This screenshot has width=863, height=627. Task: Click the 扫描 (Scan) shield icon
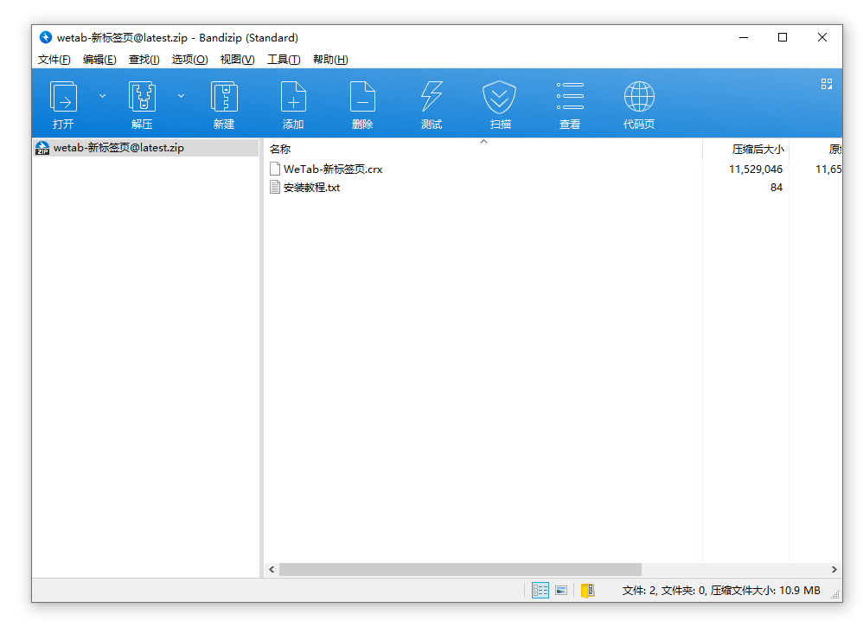coord(499,97)
